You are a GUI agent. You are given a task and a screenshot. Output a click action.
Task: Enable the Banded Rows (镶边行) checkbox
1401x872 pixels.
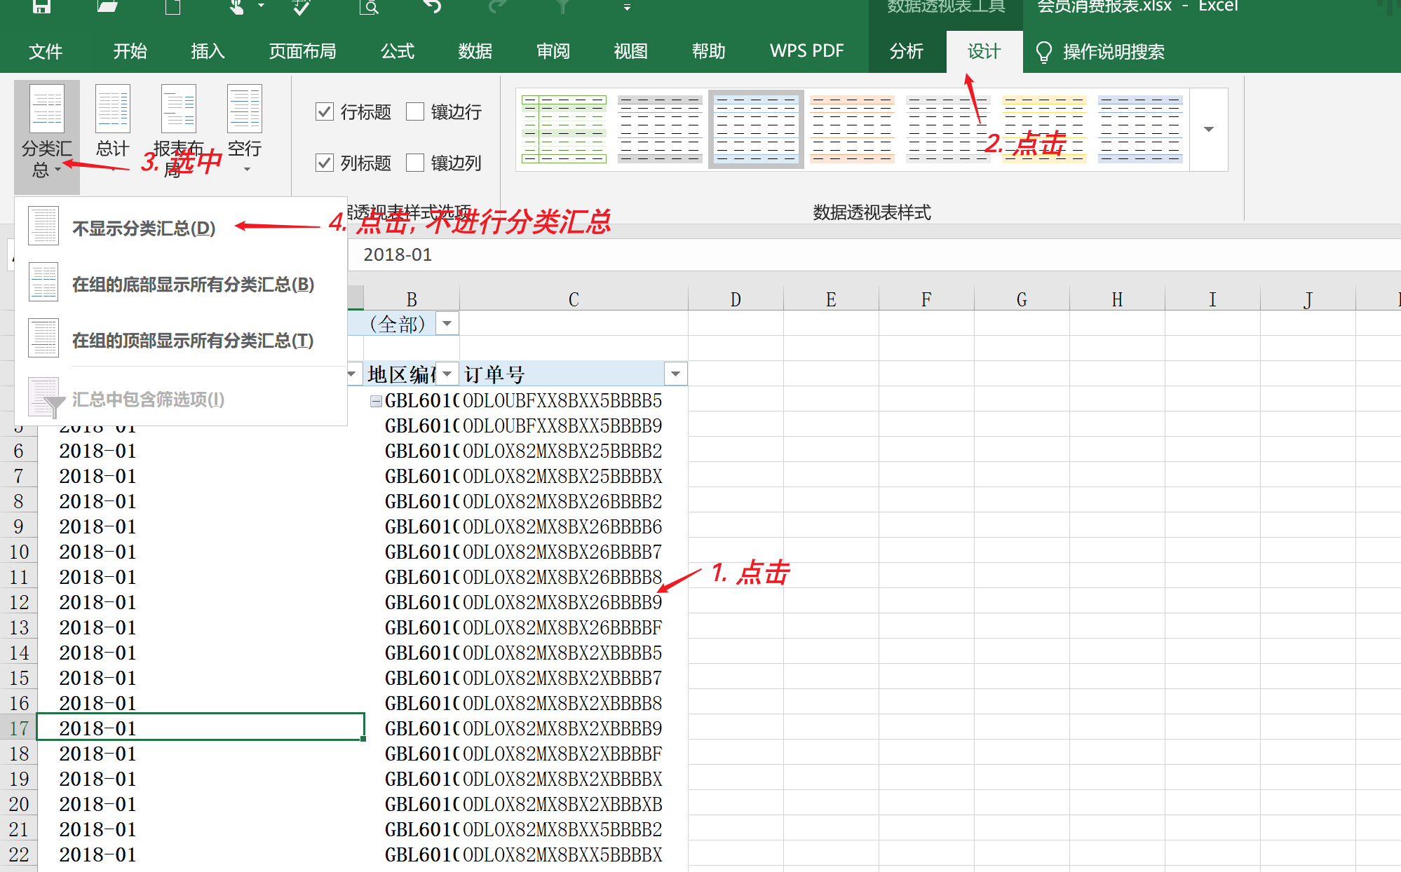[415, 111]
